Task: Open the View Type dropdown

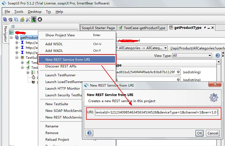Action: pyautogui.click(x=210, y=56)
